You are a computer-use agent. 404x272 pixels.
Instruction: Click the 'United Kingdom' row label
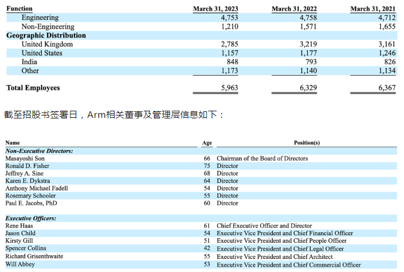(x=47, y=44)
